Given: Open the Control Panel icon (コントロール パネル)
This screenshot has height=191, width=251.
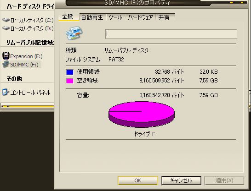Looking at the screenshot, I should pyautogui.click(x=5, y=92).
